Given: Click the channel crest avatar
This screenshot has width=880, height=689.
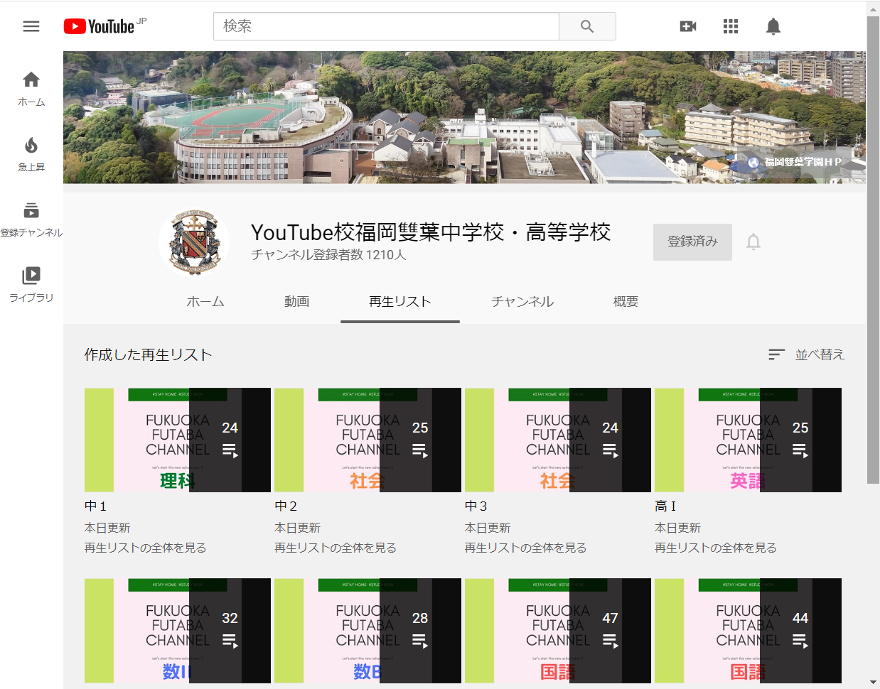Looking at the screenshot, I should click(194, 242).
